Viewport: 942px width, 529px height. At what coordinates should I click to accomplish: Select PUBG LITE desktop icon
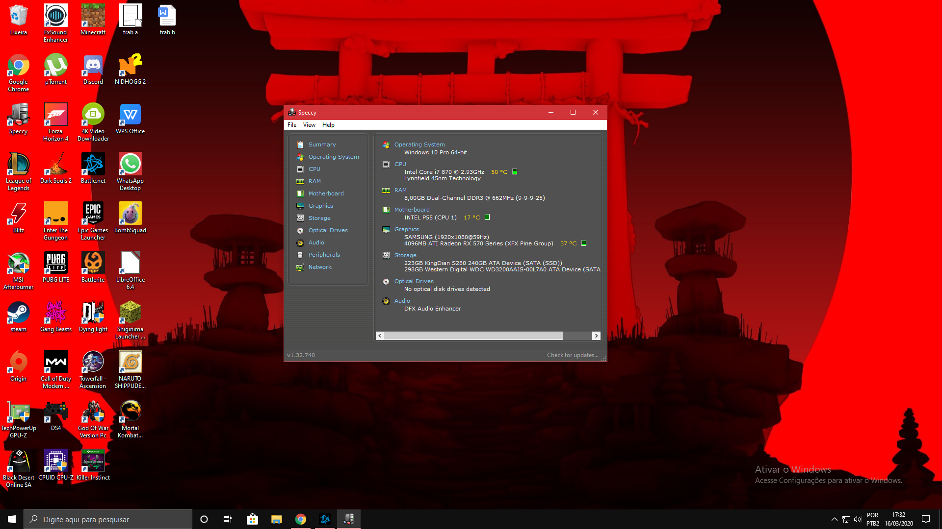[x=55, y=267]
